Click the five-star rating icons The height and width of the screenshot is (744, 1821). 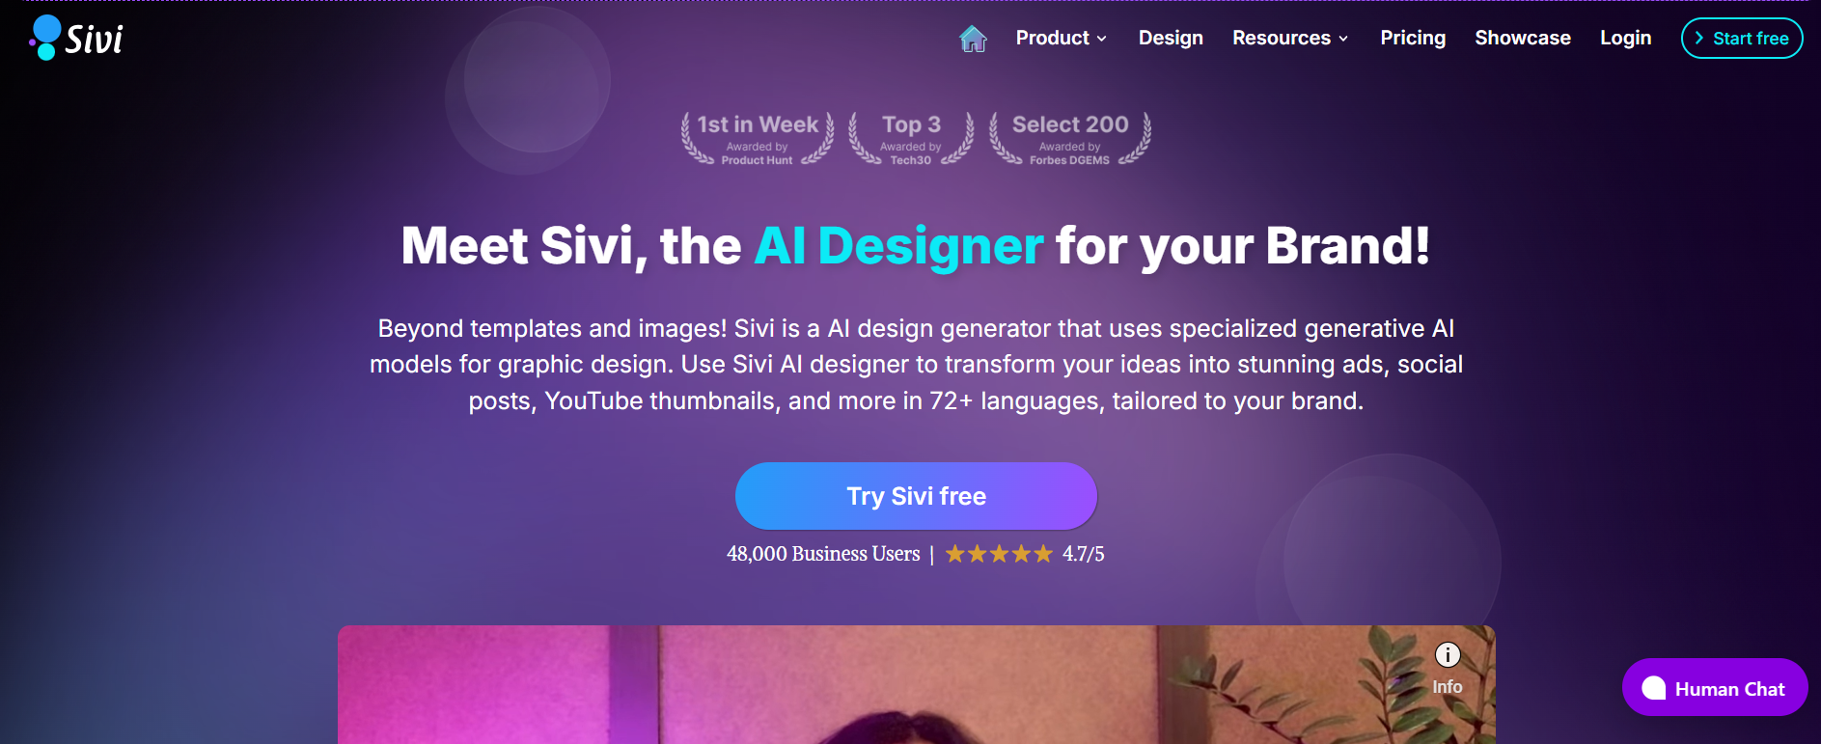click(x=999, y=554)
